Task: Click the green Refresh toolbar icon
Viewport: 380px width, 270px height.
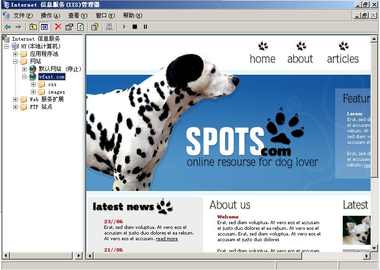Action: click(80, 27)
